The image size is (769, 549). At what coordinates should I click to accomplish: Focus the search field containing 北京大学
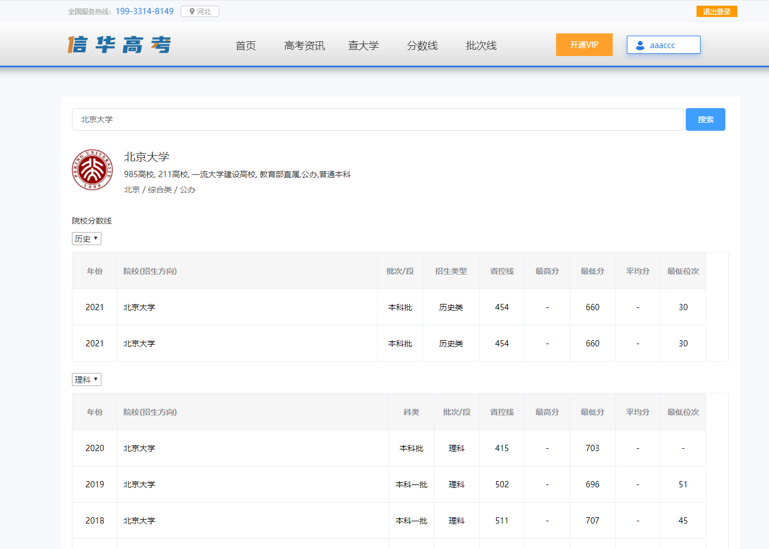click(x=378, y=119)
